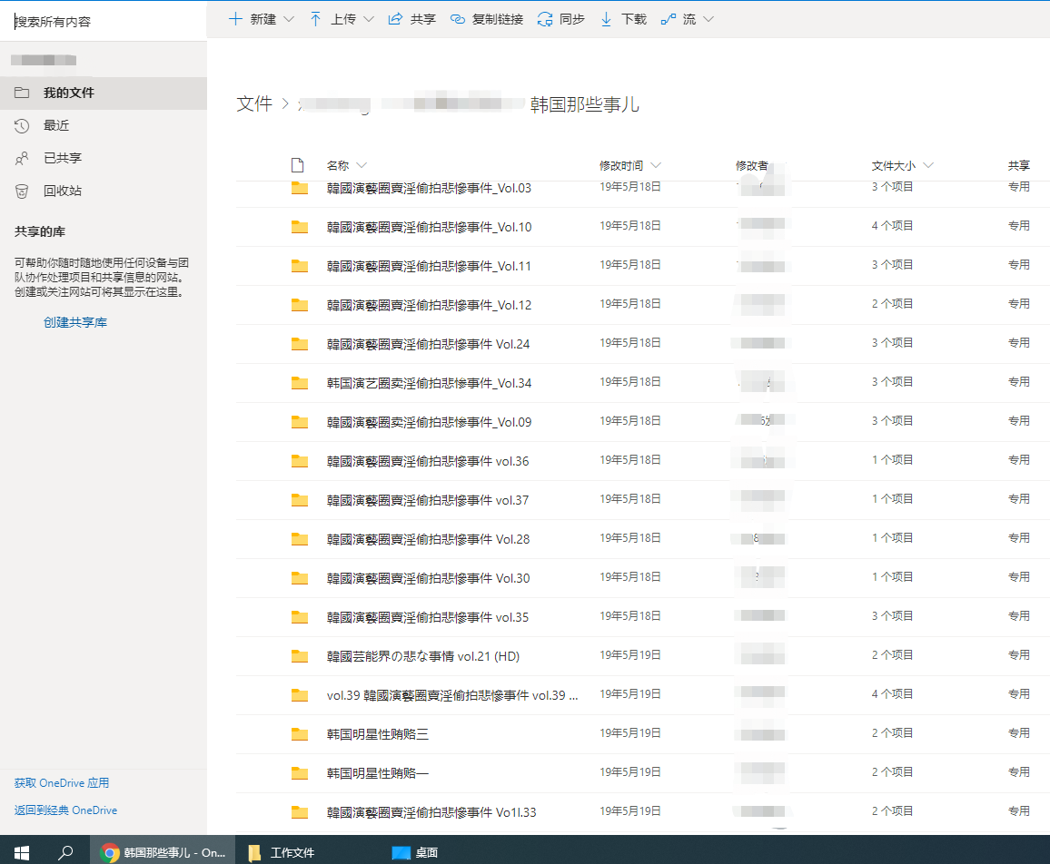The width and height of the screenshot is (1050, 864).
Task: Open the 文件大小 column sort dropdown
Action: 928,165
